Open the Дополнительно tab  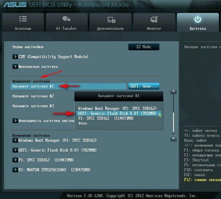coord(110,22)
